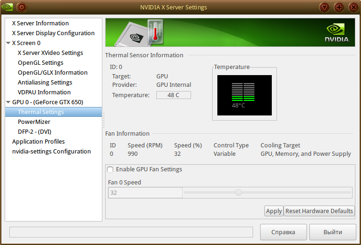Click the 990 RPM value
Screen dimensions: 361x245
(x=132, y=154)
